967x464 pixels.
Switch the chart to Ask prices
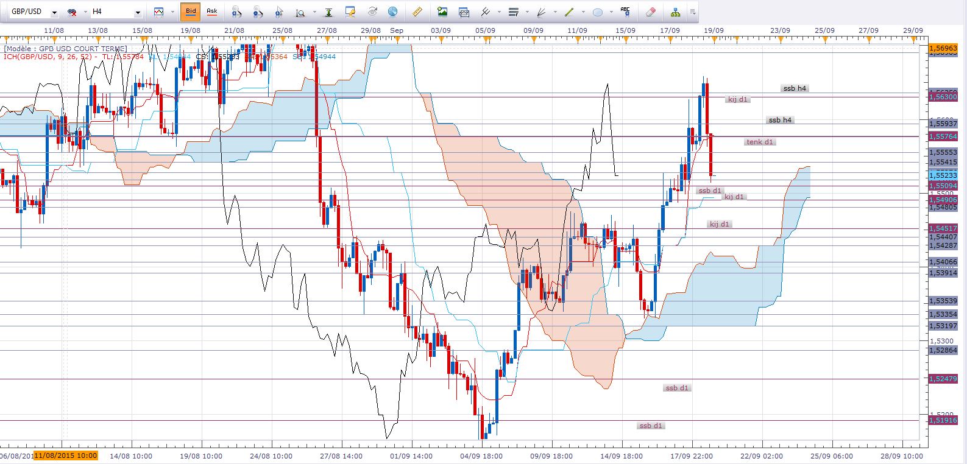tap(211, 12)
